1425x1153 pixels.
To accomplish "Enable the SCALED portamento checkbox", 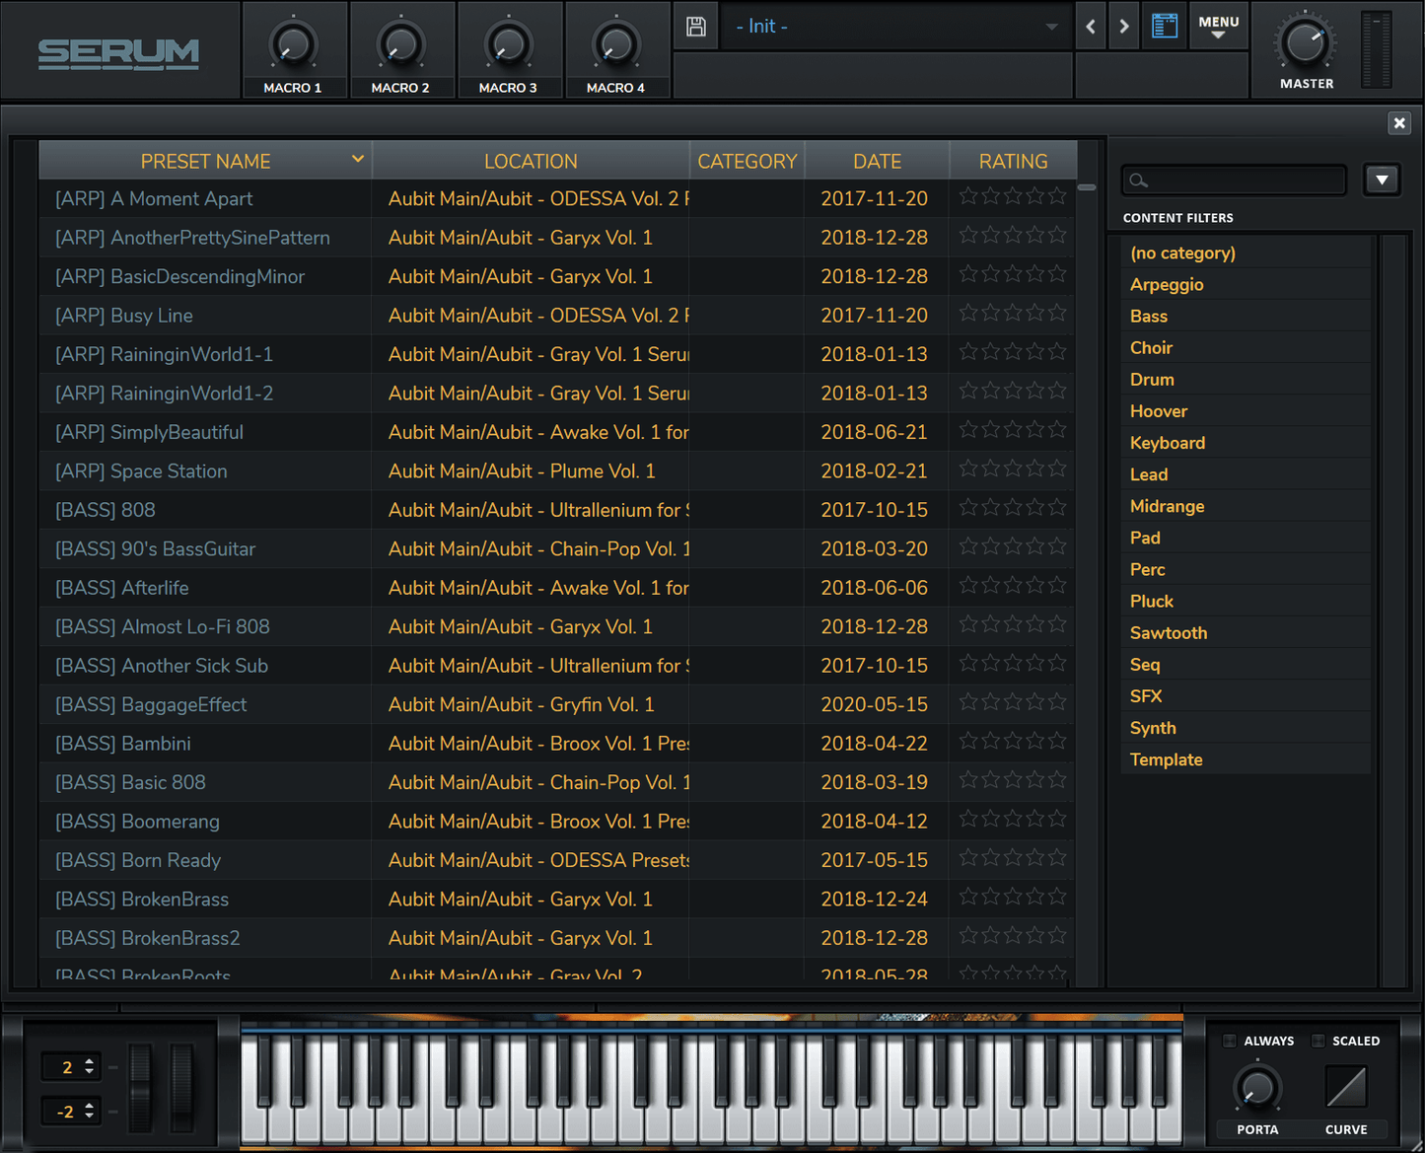I will tap(1318, 1041).
